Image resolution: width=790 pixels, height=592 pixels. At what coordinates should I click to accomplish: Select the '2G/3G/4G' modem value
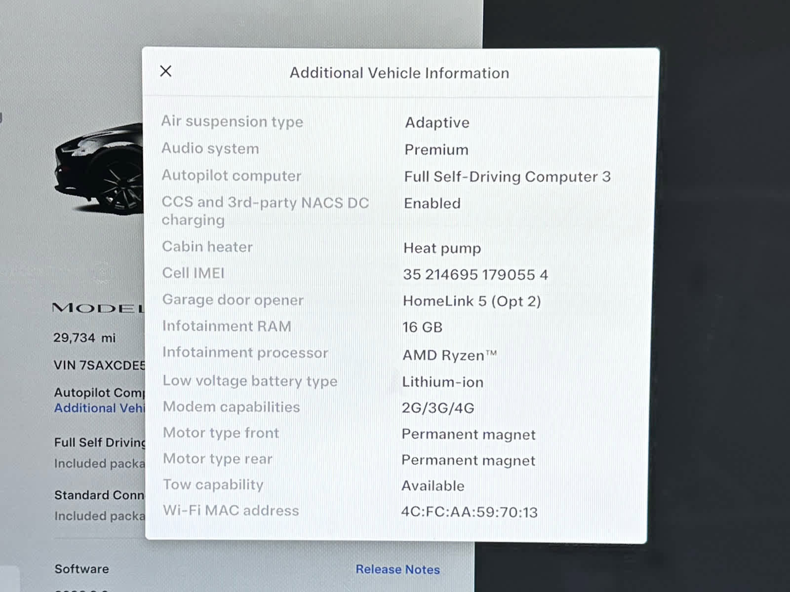[x=437, y=408]
